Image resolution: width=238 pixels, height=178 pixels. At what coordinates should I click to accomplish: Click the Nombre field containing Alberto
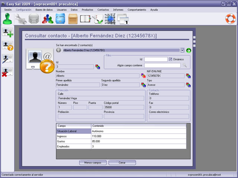(97, 76)
